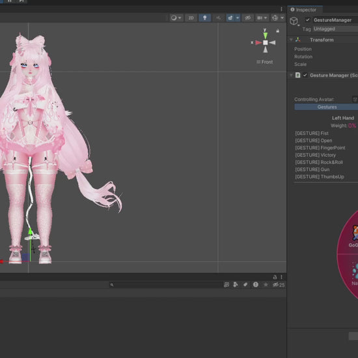358x358 pixels.
Task: Click the step frame button at top
Action: click(21, 1)
